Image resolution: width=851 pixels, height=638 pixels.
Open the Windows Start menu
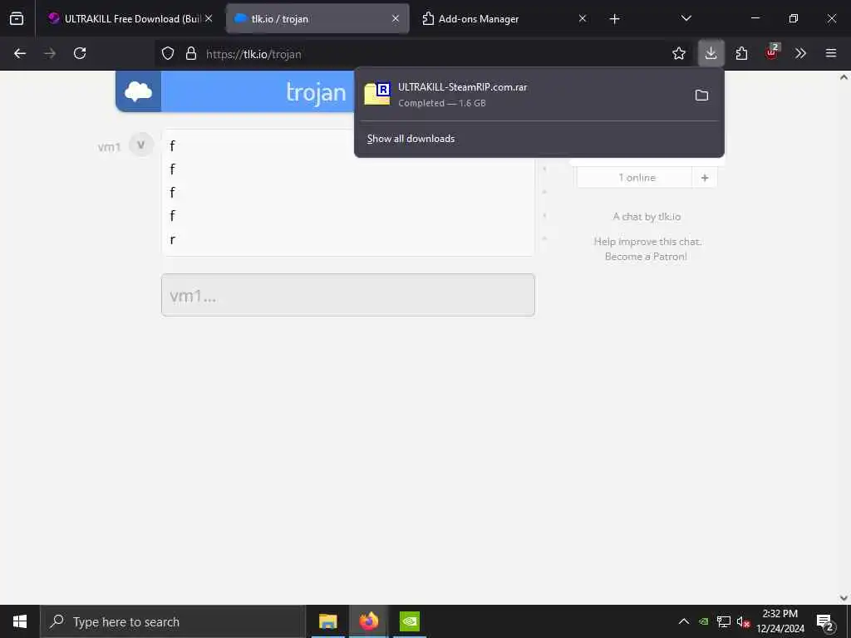pos(20,621)
